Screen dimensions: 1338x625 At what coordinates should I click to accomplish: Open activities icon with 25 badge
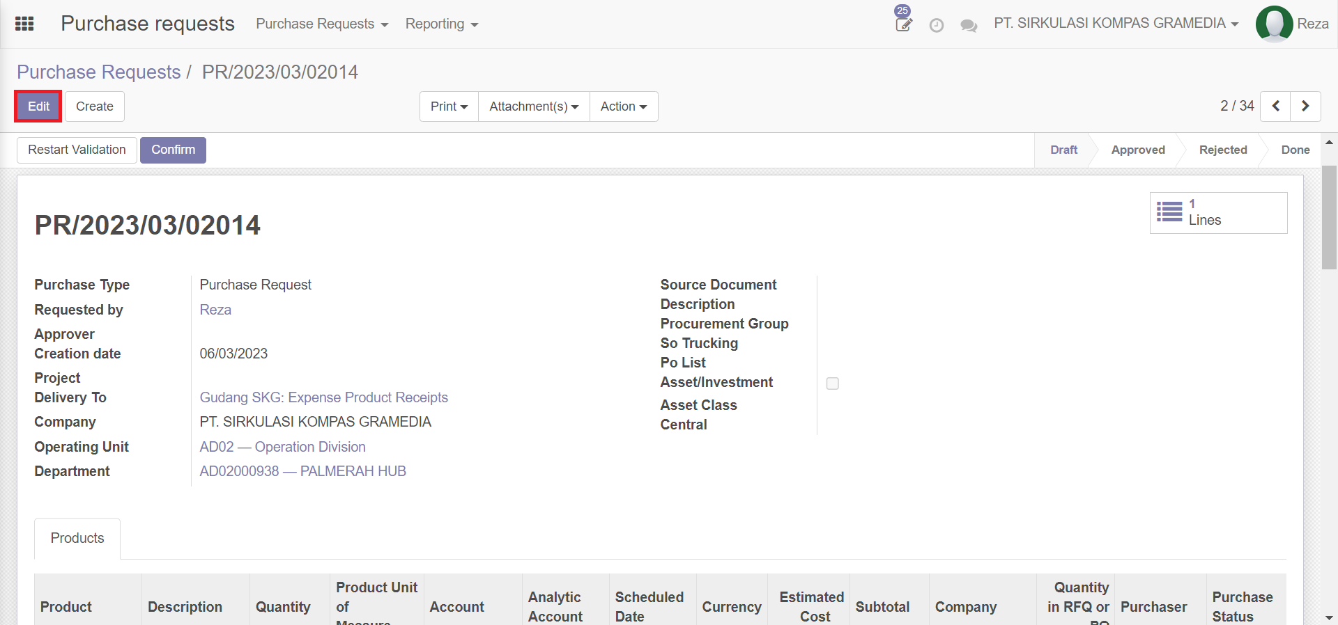point(903,19)
